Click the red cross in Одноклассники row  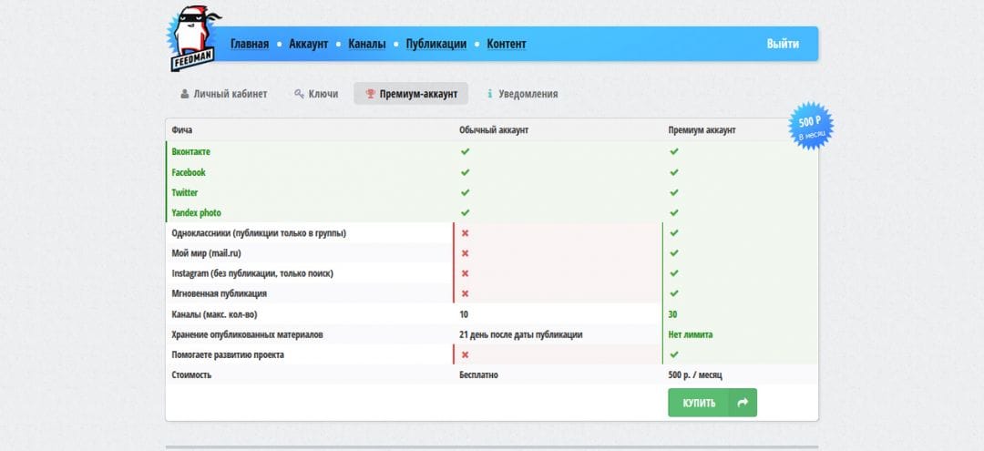pyautogui.click(x=465, y=232)
